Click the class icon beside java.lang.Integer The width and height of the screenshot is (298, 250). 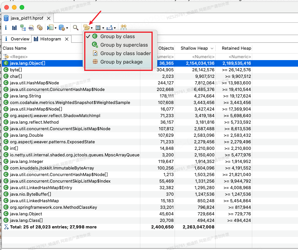tap(6, 161)
